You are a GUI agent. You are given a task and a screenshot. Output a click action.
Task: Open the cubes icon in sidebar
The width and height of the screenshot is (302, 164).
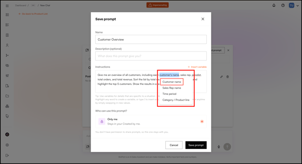(x=7, y=106)
